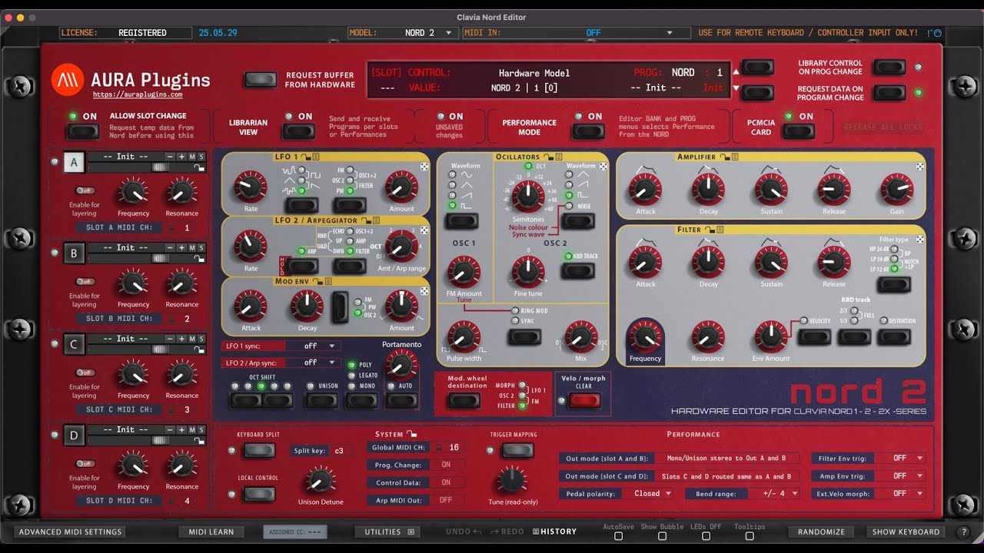Click the AURA Plugins logo
Image resolution: width=984 pixels, height=553 pixels.
(68, 79)
